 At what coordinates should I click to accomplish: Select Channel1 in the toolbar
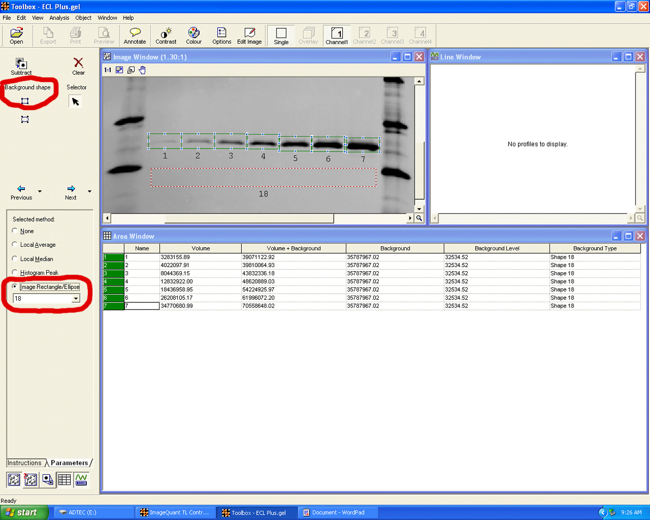337,36
